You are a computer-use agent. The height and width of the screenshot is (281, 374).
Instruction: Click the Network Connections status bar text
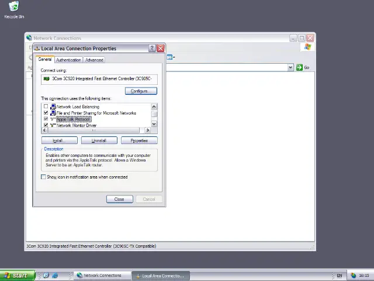click(x=91, y=246)
